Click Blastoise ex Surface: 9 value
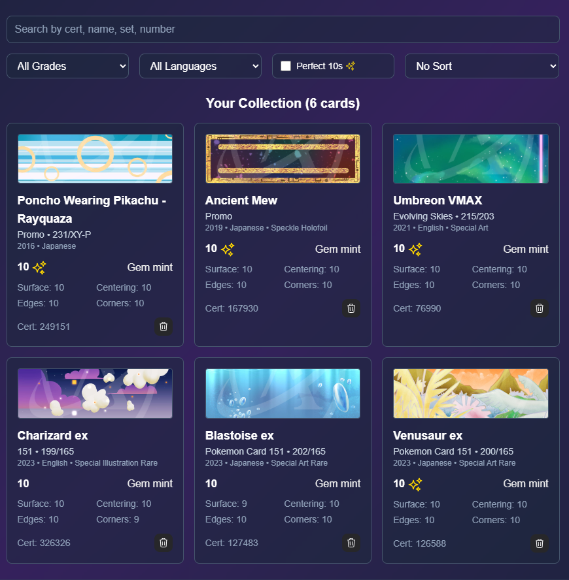 tap(226, 504)
